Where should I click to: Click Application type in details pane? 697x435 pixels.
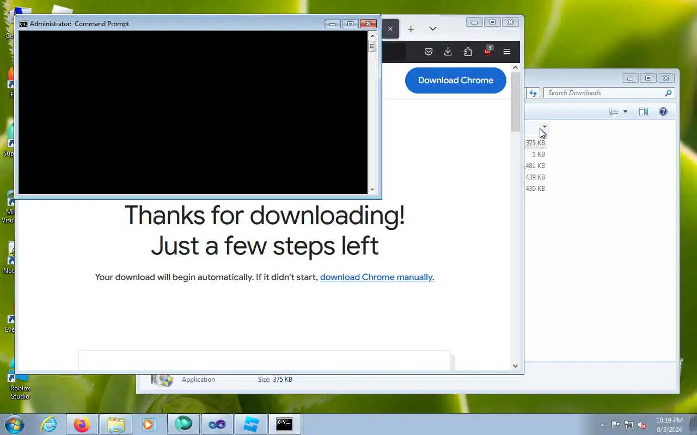point(198,380)
